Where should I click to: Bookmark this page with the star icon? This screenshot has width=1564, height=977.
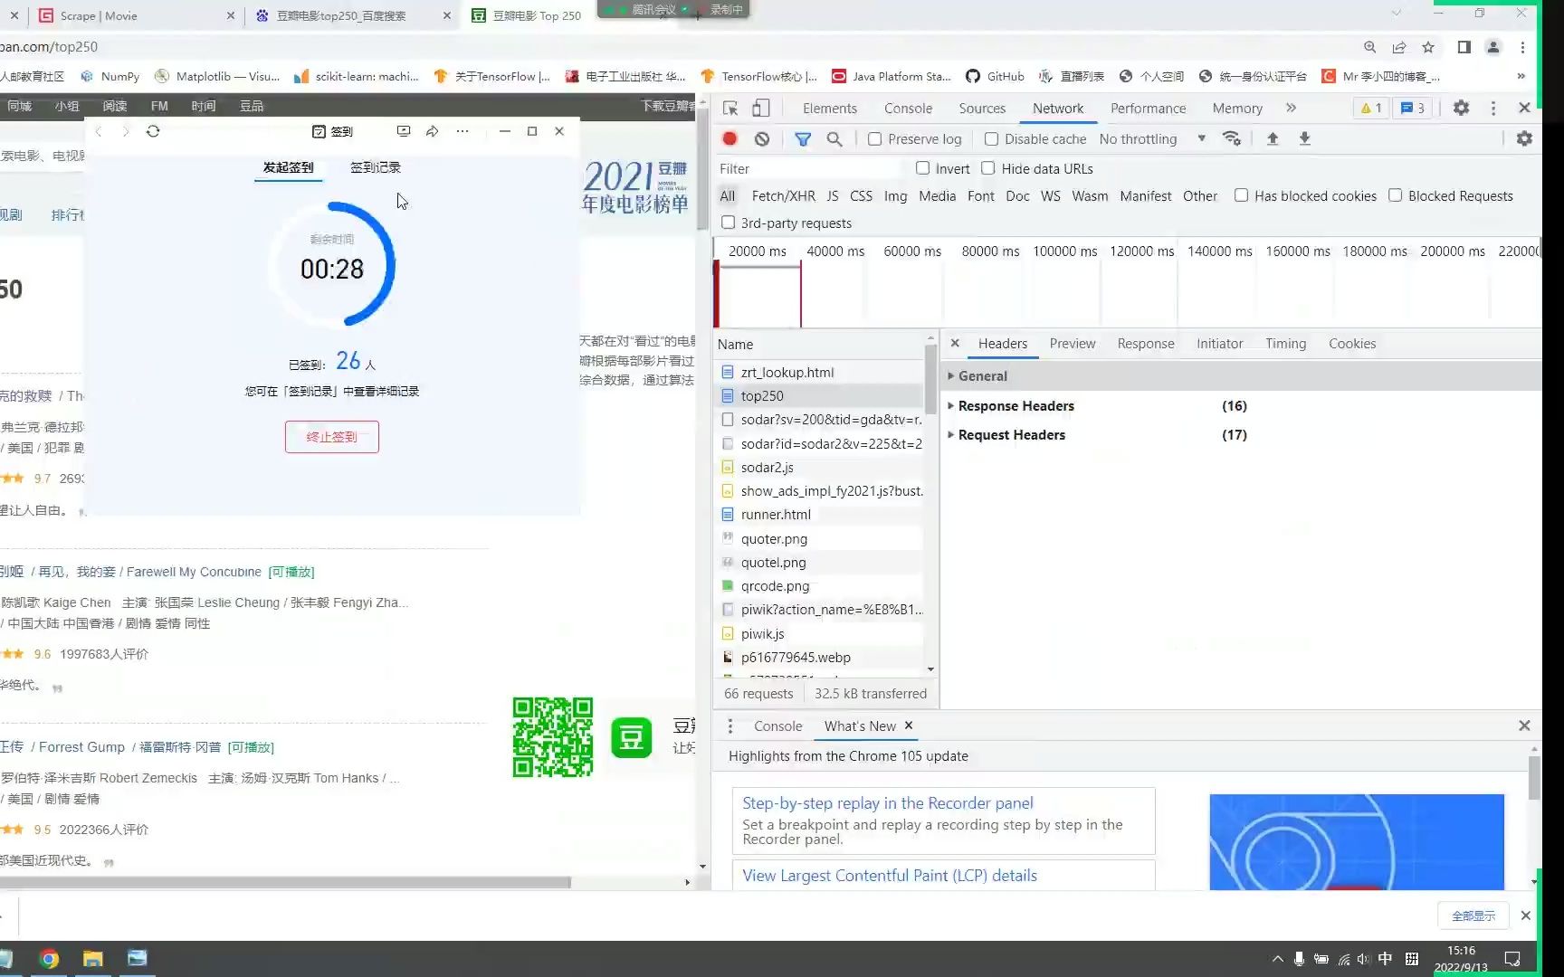(1428, 47)
